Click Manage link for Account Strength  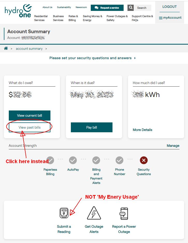point(173,146)
